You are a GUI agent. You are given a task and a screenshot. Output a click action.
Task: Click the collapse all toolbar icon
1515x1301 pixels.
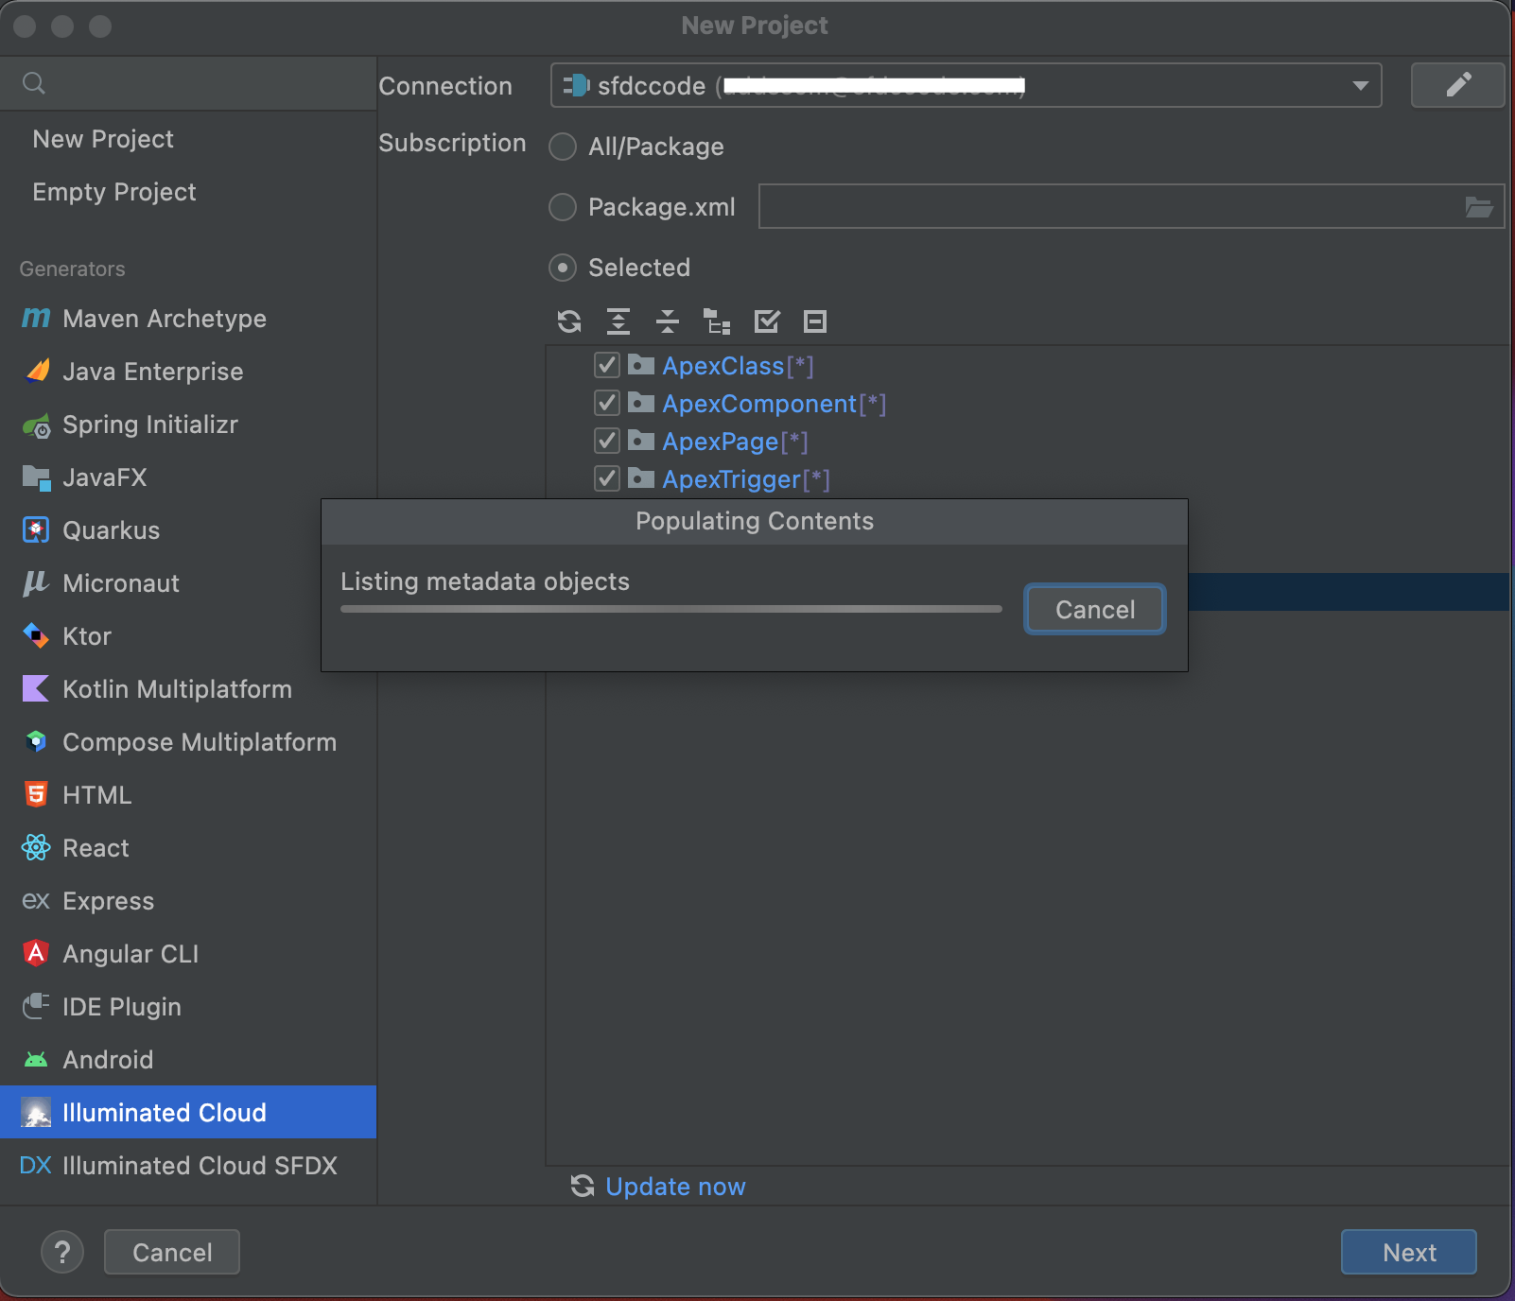point(668,321)
